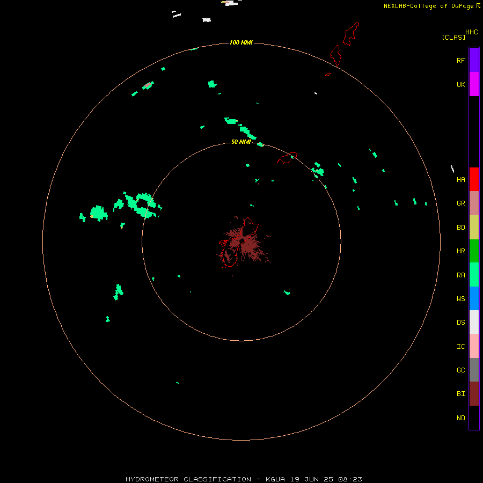Click the BI legend label
483x483 pixels.
tap(460, 394)
